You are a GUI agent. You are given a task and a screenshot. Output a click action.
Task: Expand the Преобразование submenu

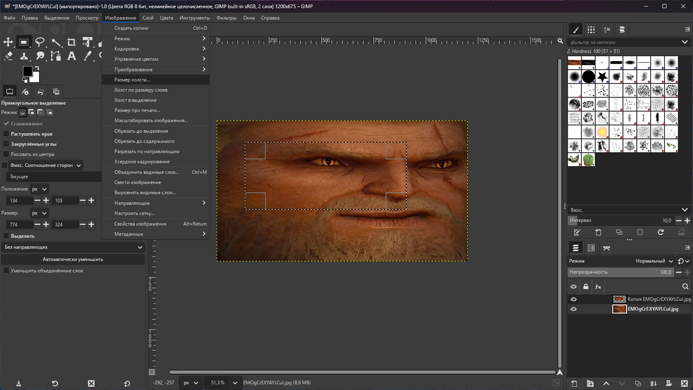[155, 69]
